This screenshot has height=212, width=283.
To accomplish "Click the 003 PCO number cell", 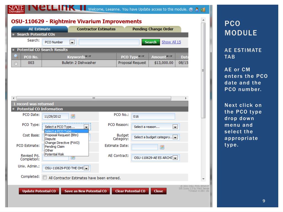I will pos(31,63).
